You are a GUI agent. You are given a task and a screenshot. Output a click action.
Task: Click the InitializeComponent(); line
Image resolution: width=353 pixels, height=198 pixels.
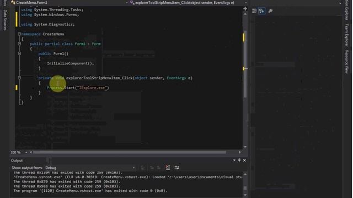(70, 63)
